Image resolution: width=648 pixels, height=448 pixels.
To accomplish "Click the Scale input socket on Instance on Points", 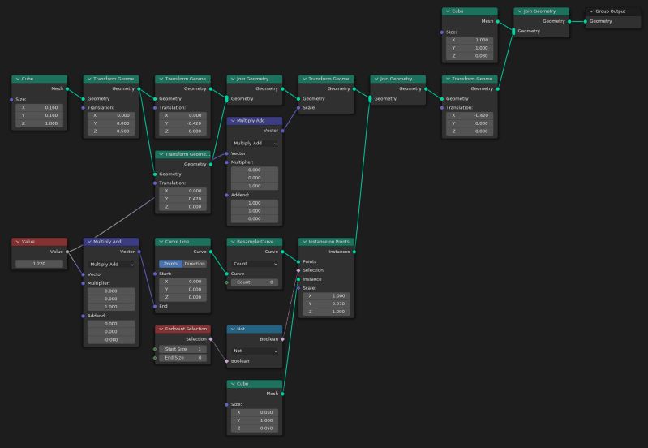I will pos(298,288).
